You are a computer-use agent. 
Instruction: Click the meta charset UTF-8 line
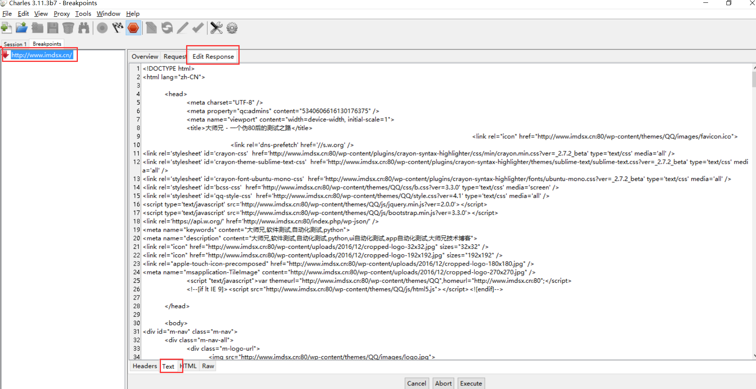point(224,102)
